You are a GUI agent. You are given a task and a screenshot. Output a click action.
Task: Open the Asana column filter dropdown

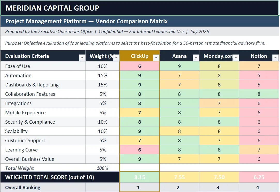point(196,58)
